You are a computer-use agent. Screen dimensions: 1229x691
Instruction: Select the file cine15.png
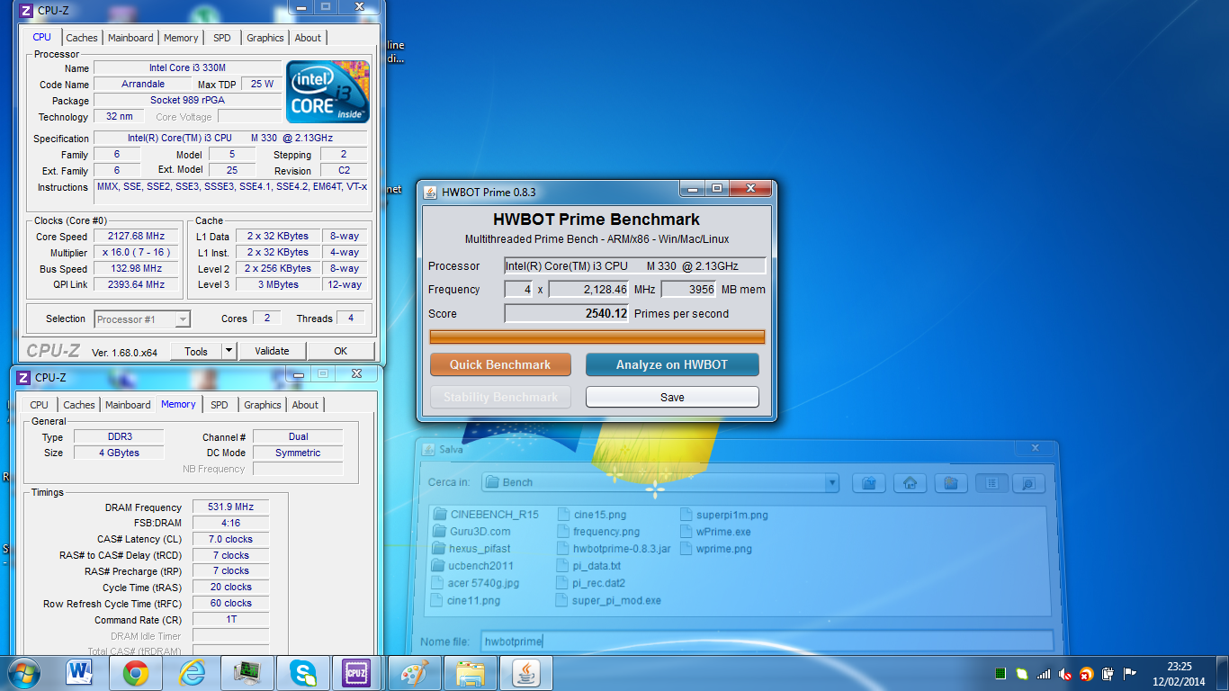click(x=592, y=515)
